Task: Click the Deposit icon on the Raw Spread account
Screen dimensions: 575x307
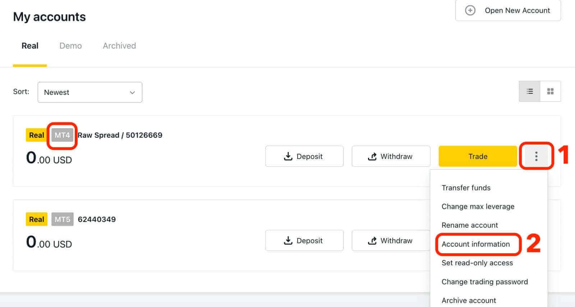Action: (x=288, y=156)
